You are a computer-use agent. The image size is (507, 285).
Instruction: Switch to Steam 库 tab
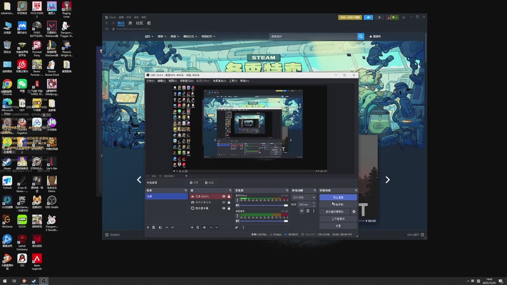tap(130, 23)
